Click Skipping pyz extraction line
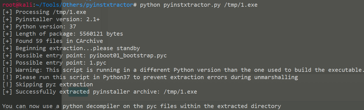The height and width of the screenshot is (110, 364). [x=48, y=84]
